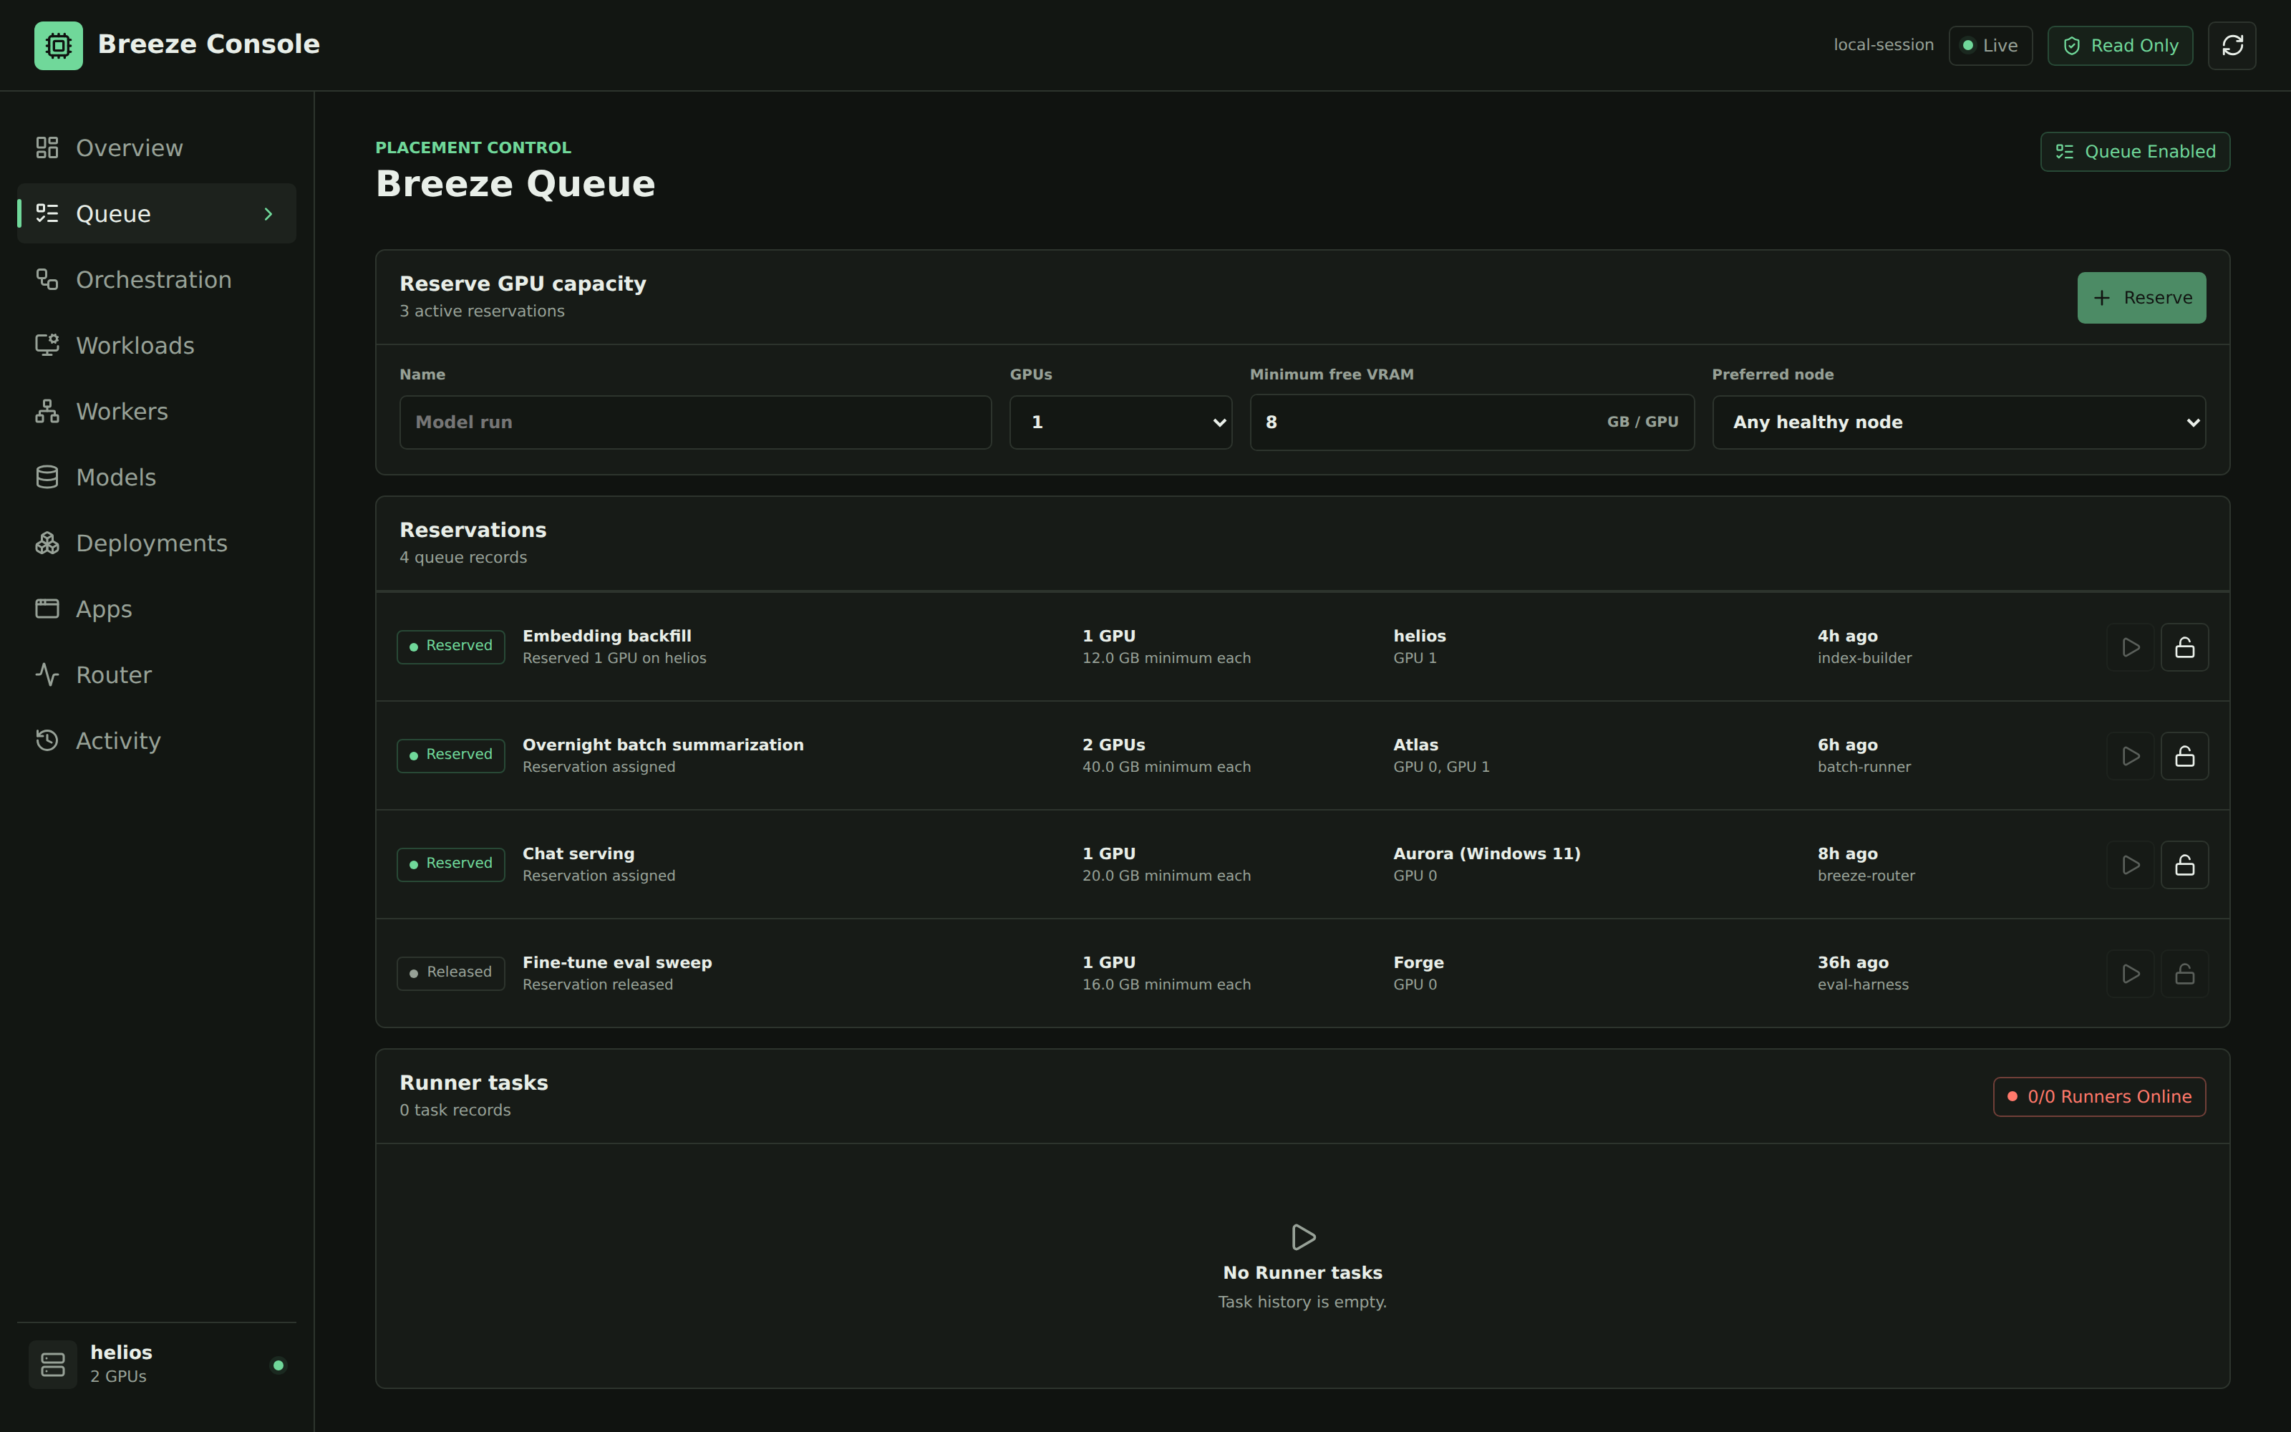Image resolution: width=2291 pixels, height=1432 pixels.
Task: Click the Released status badge on Fine-tune row
Action: tap(450, 974)
